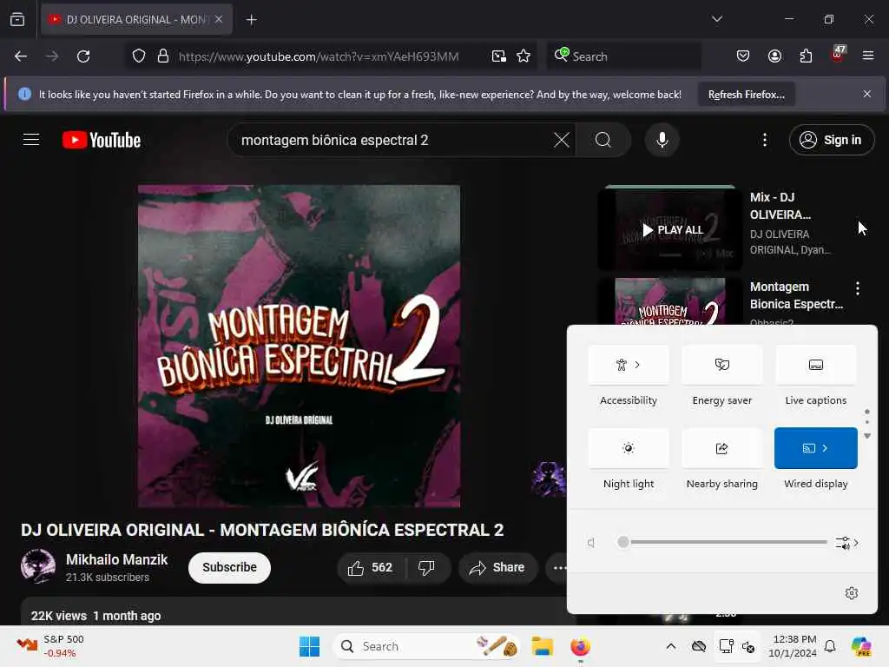Open the clock showing 12:38 PM

click(793, 646)
